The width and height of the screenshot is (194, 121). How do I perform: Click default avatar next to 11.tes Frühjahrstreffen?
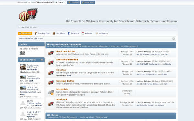(x=23, y=103)
